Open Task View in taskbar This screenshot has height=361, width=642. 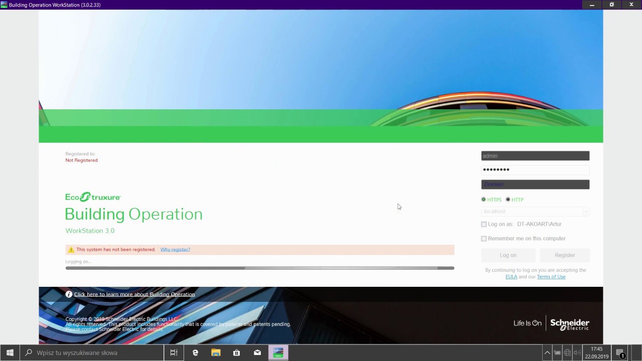[174, 353]
